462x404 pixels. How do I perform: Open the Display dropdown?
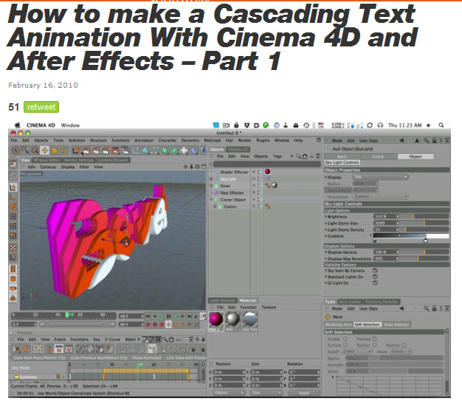[x=381, y=177]
